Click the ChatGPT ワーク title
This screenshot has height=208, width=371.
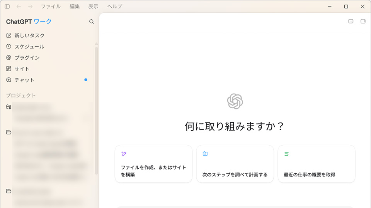pos(29,22)
